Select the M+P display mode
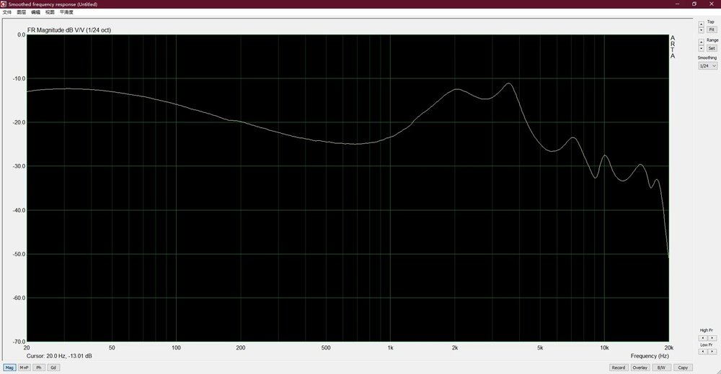The width and height of the screenshot is (721, 374). 24,368
